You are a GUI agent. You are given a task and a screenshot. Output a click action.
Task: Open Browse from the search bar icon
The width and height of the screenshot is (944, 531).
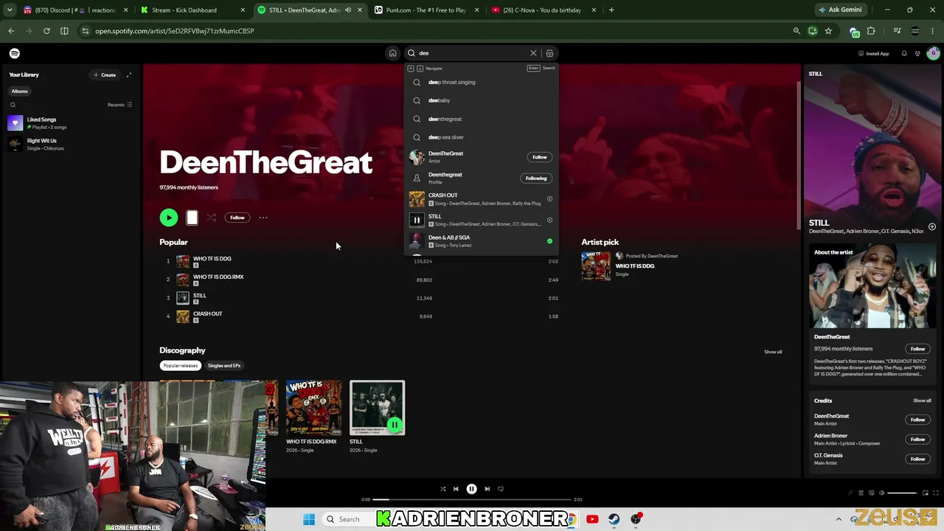coord(549,53)
